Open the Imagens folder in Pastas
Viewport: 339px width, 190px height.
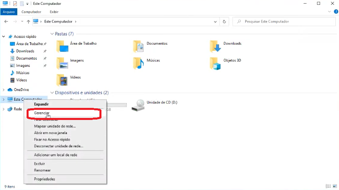[62, 63]
